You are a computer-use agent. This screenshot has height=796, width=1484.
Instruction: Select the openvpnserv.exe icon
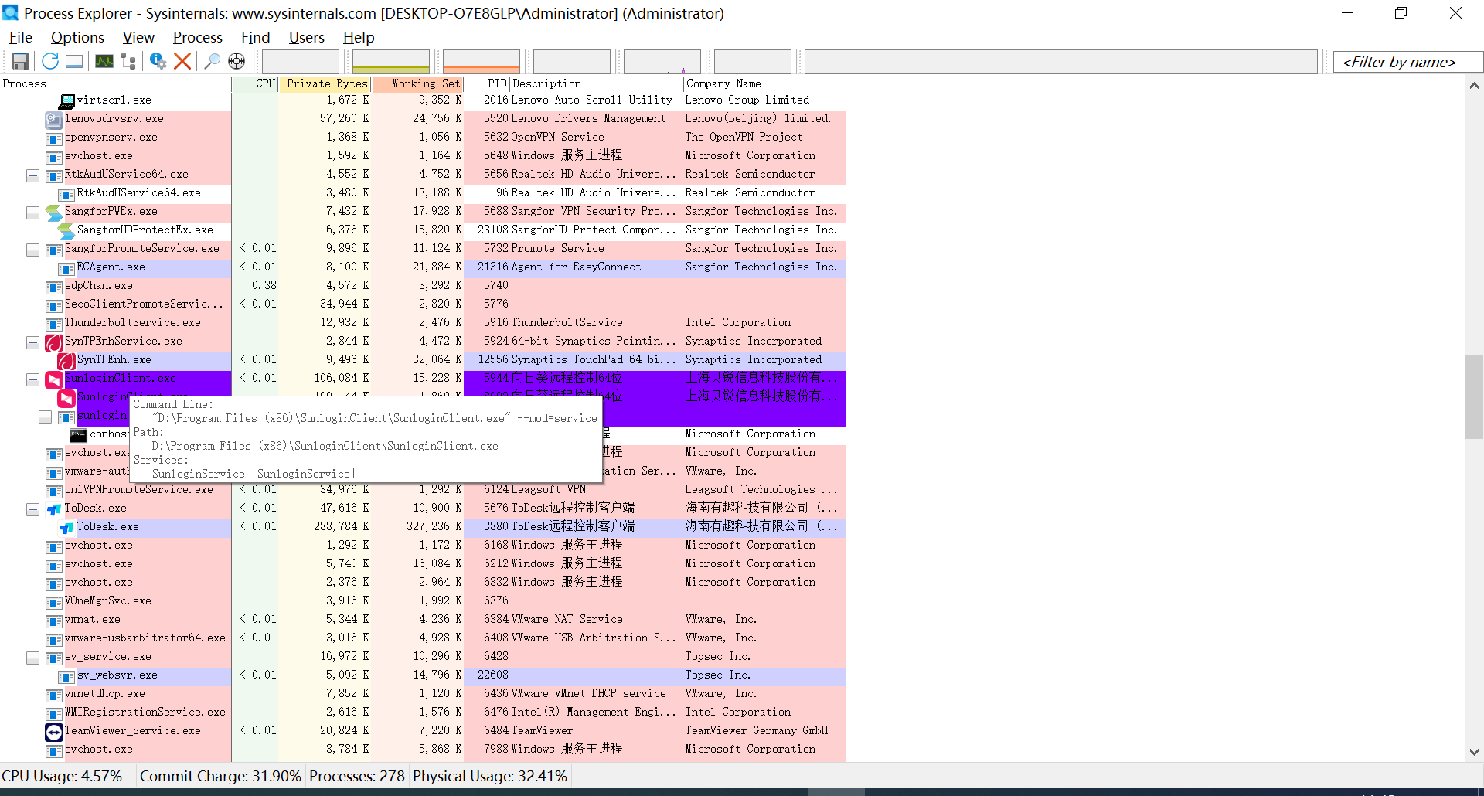(54, 138)
